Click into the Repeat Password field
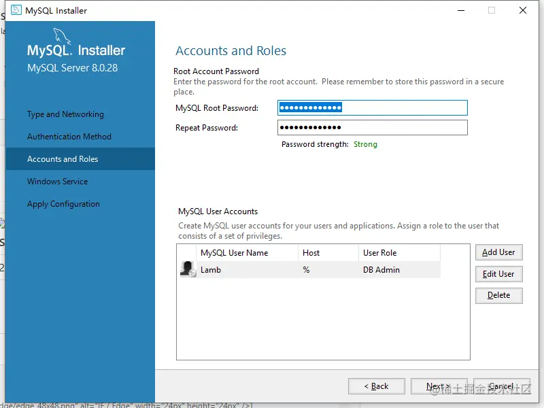This screenshot has height=408, width=544. point(372,128)
